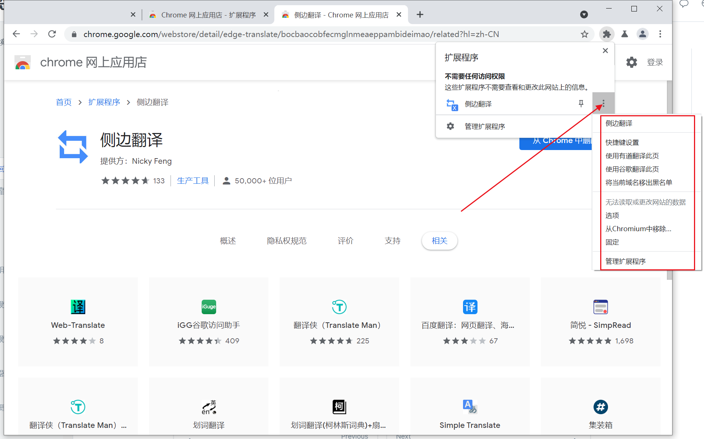
Task: Open the 划词翻译 extension card
Action: click(209, 406)
